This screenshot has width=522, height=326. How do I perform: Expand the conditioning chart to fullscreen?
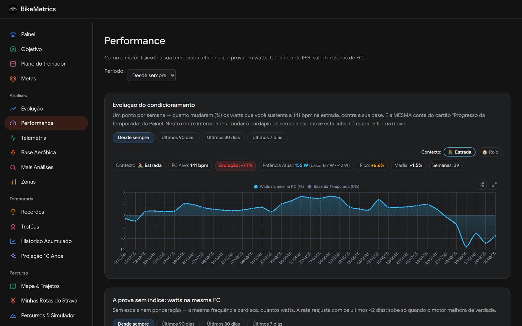coord(494,185)
